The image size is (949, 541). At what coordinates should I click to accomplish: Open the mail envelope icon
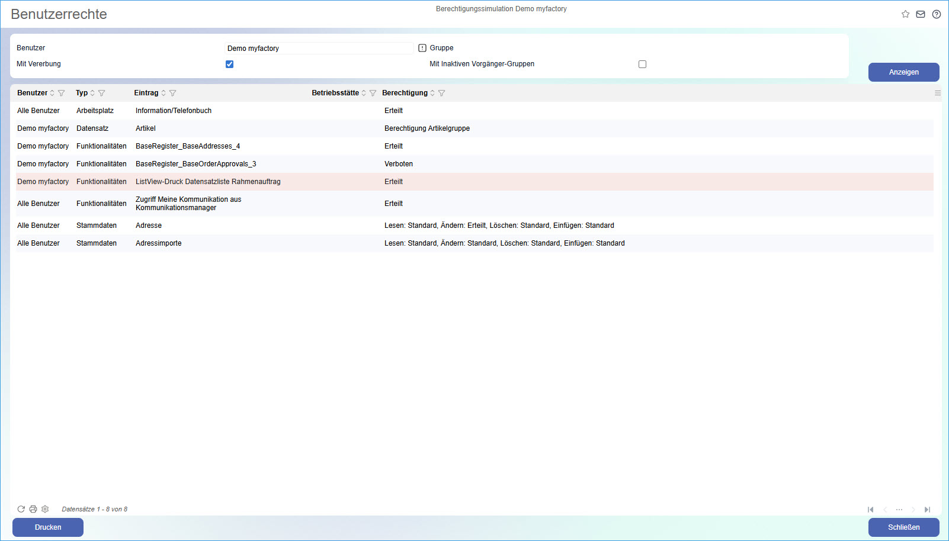921,14
